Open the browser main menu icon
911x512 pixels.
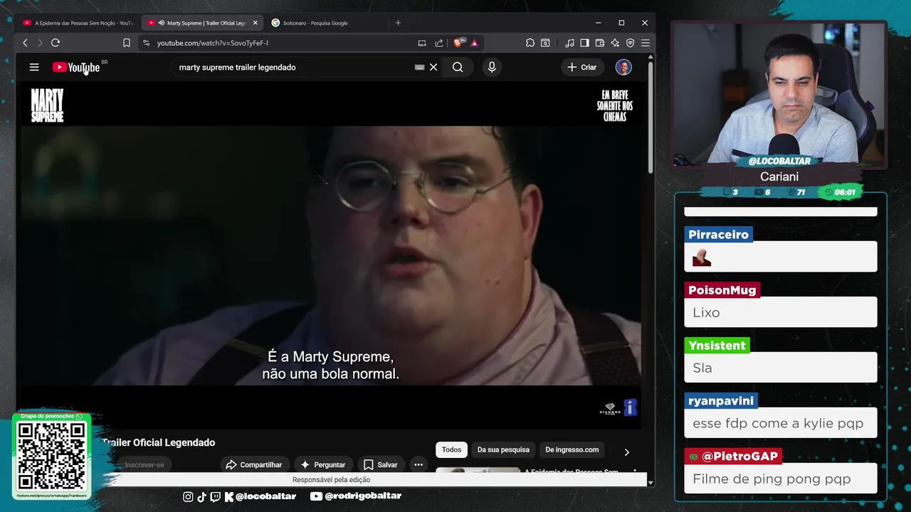coord(646,43)
